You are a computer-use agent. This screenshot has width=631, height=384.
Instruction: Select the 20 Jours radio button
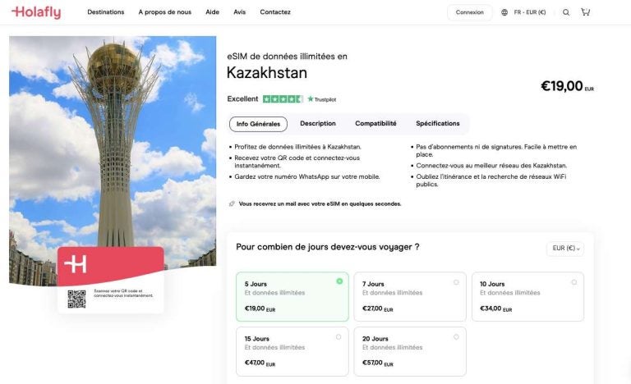(456, 337)
